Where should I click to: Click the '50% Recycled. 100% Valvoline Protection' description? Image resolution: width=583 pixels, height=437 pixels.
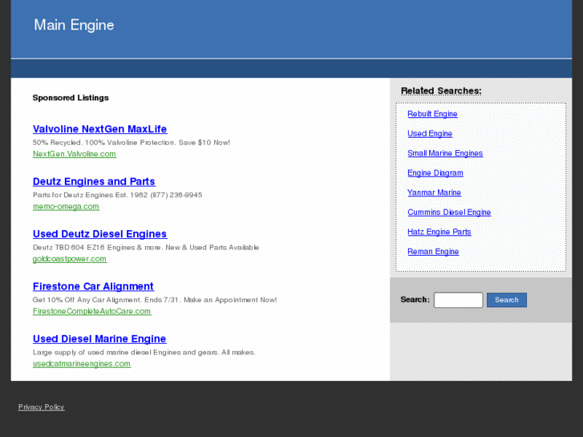[x=132, y=143]
